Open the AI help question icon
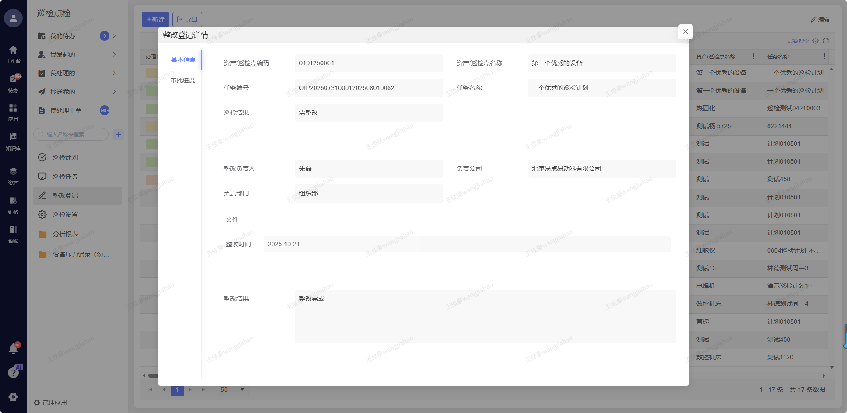This screenshot has height=413, width=847. (13, 373)
